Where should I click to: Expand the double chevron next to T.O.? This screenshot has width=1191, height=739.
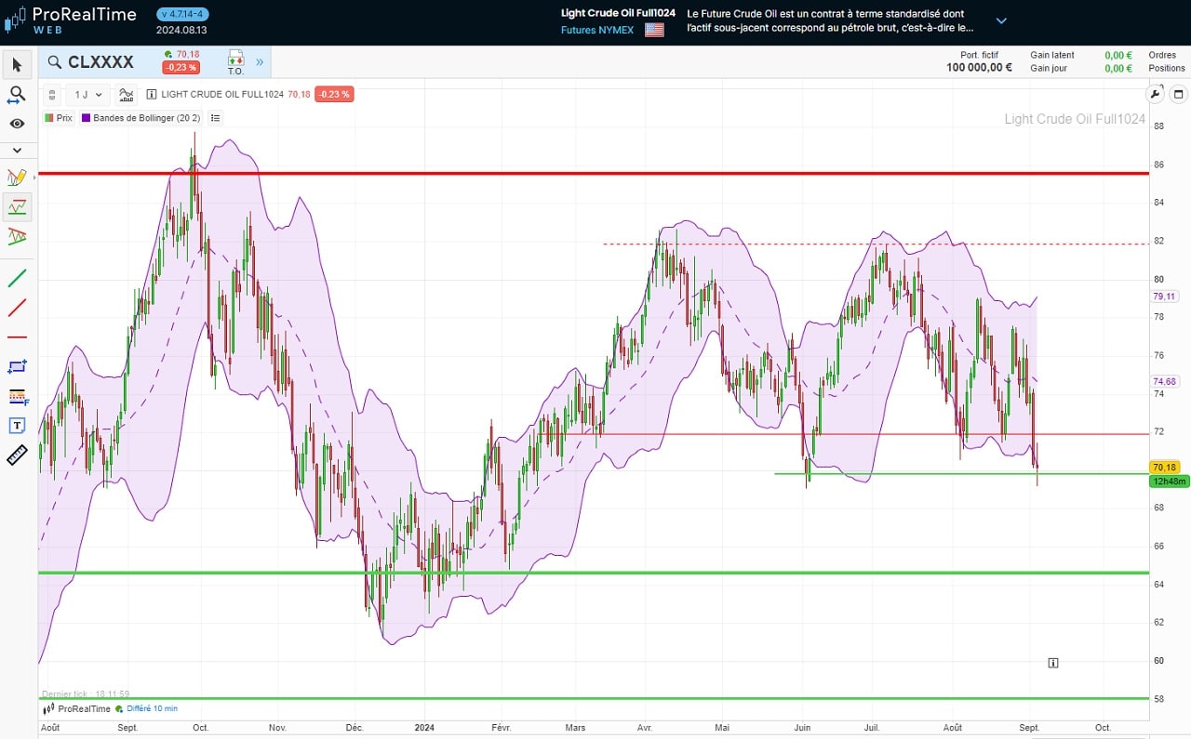[260, 62]
